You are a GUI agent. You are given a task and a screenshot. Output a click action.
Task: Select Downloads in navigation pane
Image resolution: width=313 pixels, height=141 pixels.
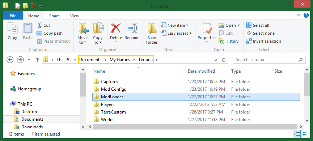28,127
